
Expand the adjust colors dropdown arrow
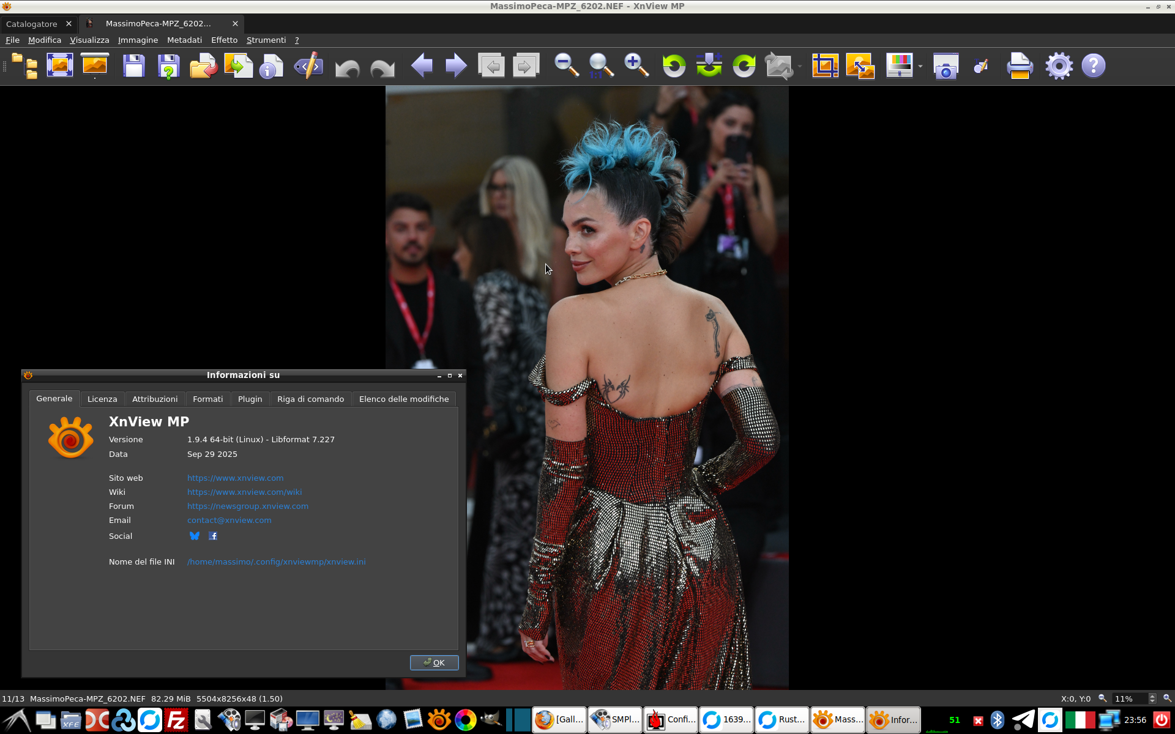pyautogui.click(x=920, y=66)
